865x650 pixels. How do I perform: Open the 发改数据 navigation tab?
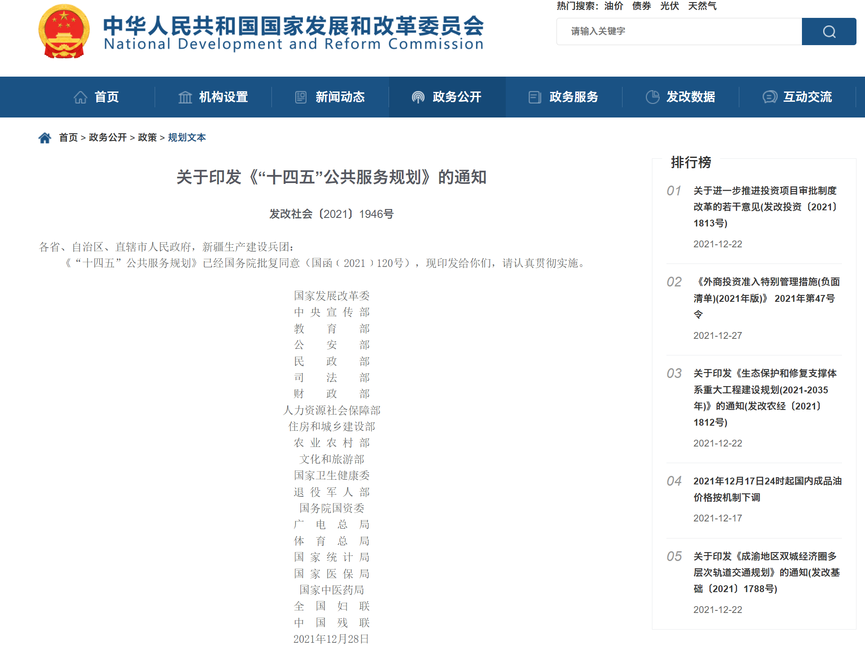click(680, 97)
